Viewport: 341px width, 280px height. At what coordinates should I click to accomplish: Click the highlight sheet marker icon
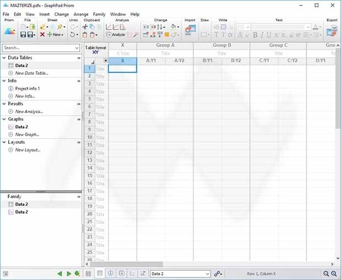pyautogui.click(x=43, y=27)
